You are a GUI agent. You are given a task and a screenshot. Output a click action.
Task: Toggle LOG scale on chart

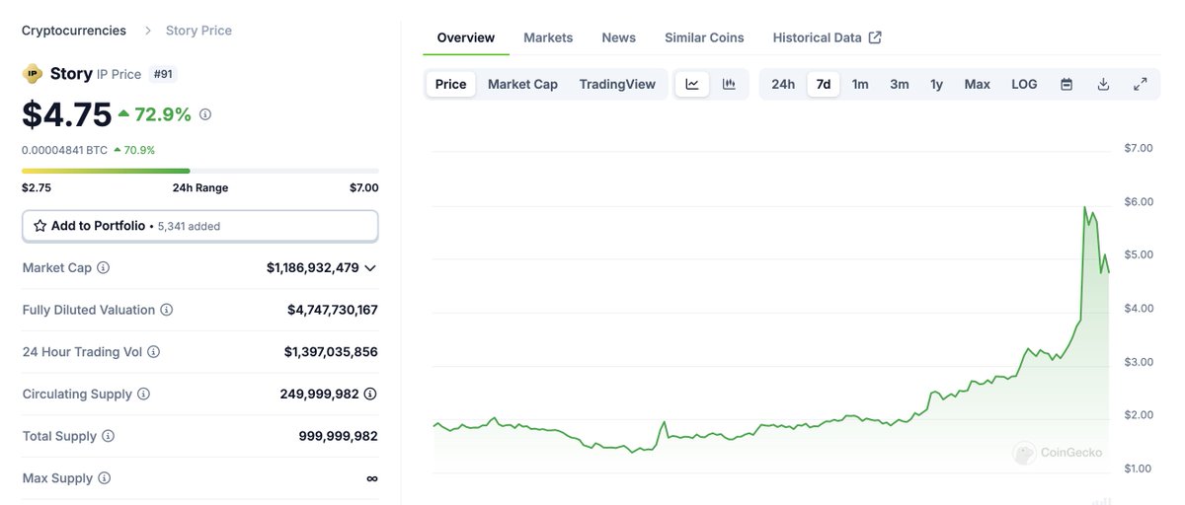(x=1024, y=84)
